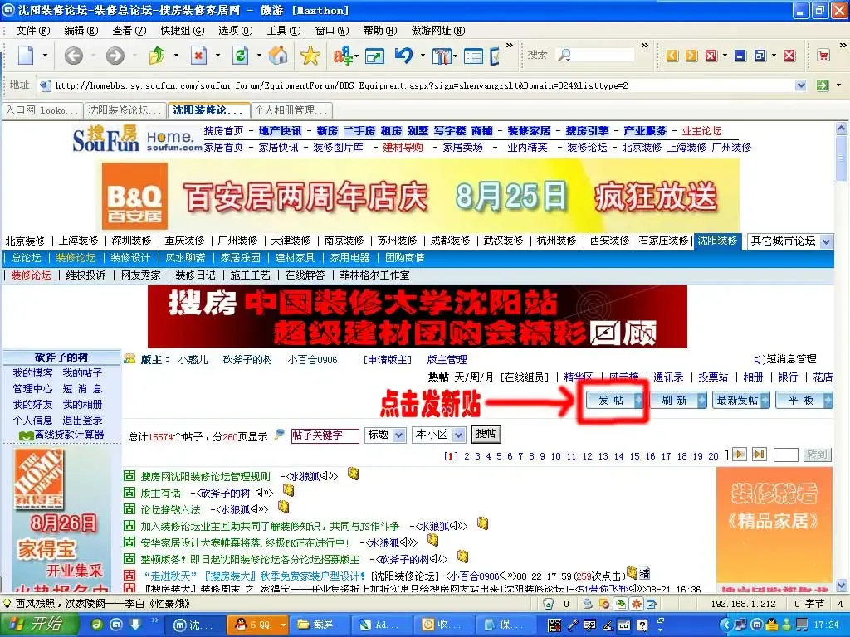
Task: Switch to previous tab with orange left arrow
Action: [672, 56]
